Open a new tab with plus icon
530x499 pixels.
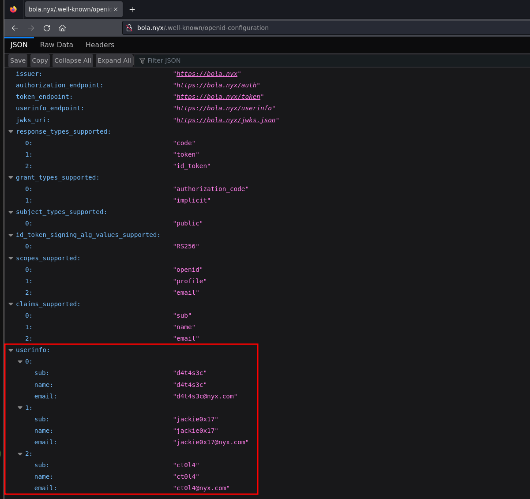click(132, 9)
